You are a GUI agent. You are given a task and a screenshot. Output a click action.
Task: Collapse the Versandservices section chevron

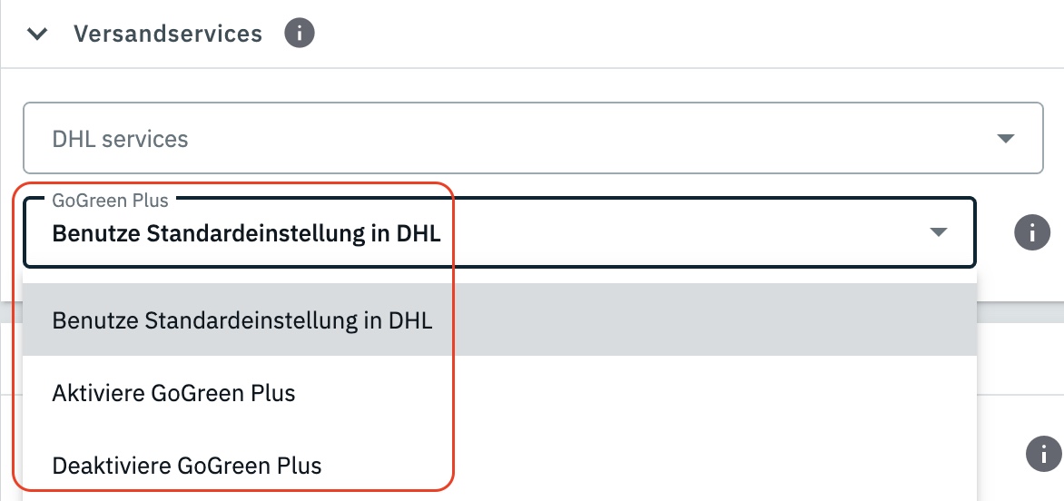click(x=37, y=34)
